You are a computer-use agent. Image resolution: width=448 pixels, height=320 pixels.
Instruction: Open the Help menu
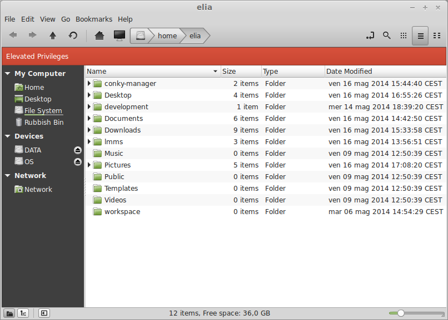pyautogui.click(x=125, y=19)
